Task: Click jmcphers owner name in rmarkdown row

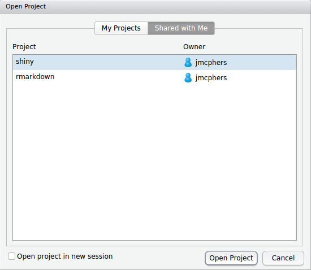Action: point(211,77)
